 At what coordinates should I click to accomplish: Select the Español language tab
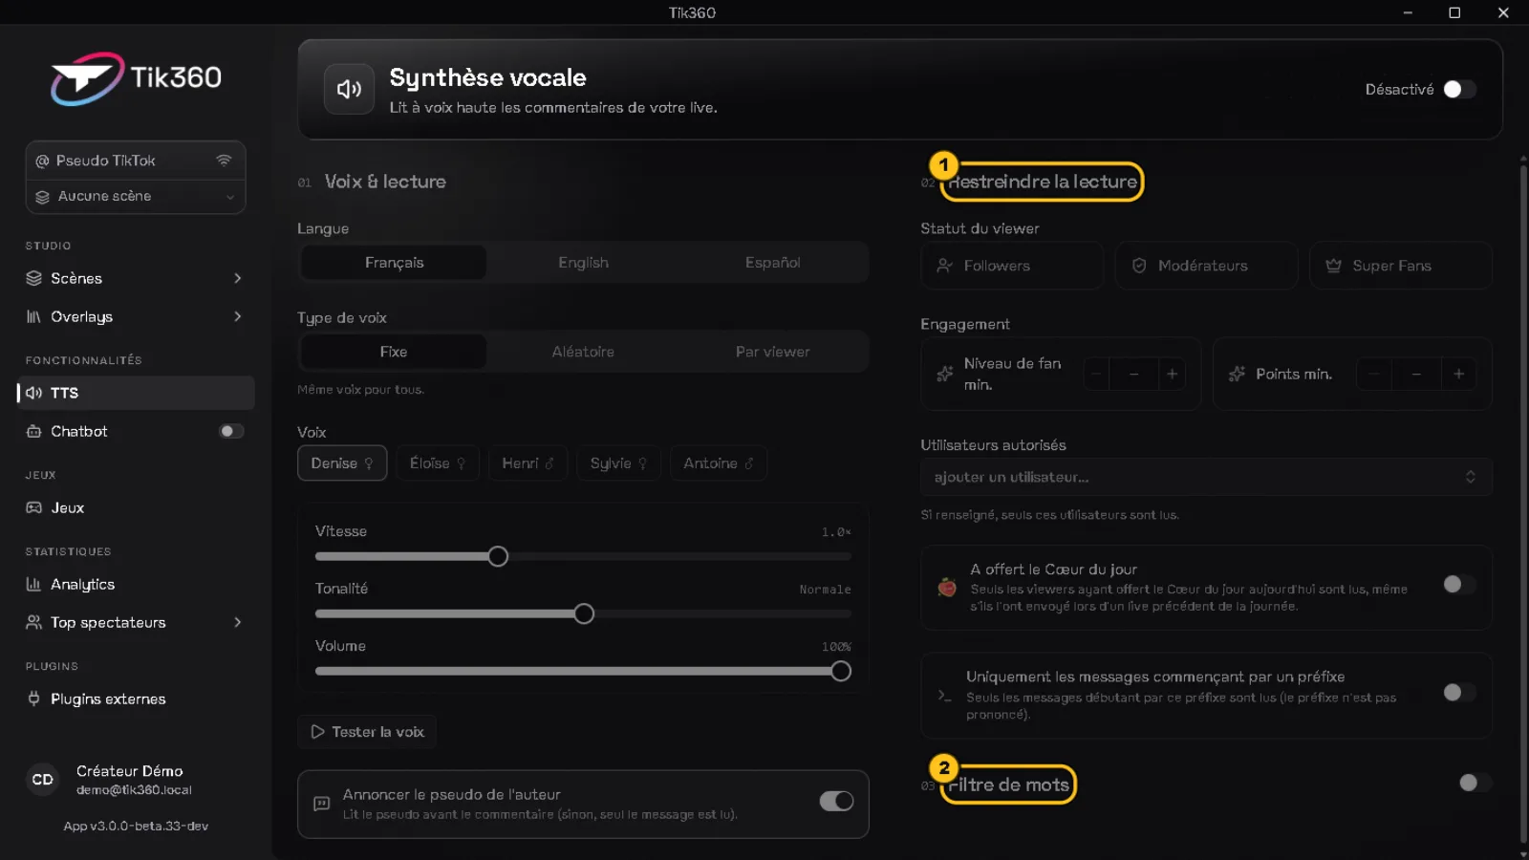pyautogui.click(x=772, y=263)
